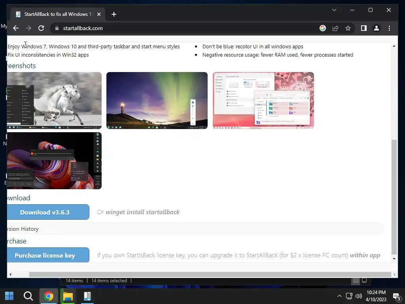
Task: View site information via the padlock icon
Action: point(57,28)
